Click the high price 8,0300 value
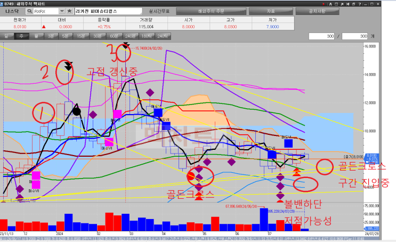 (230, 27)
